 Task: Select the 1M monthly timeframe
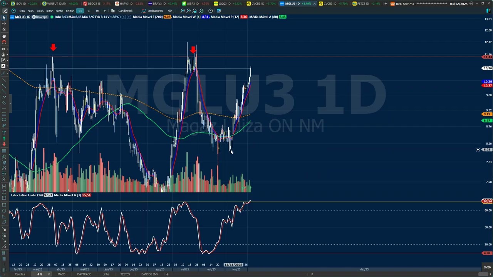tap(97, 11)
